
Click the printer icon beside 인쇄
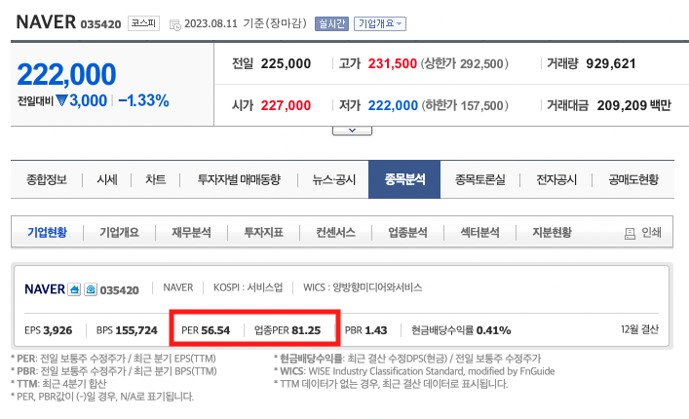630,233
